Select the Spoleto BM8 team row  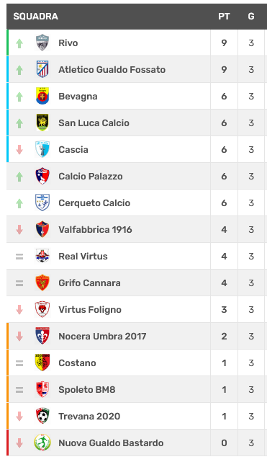point(137,389)
